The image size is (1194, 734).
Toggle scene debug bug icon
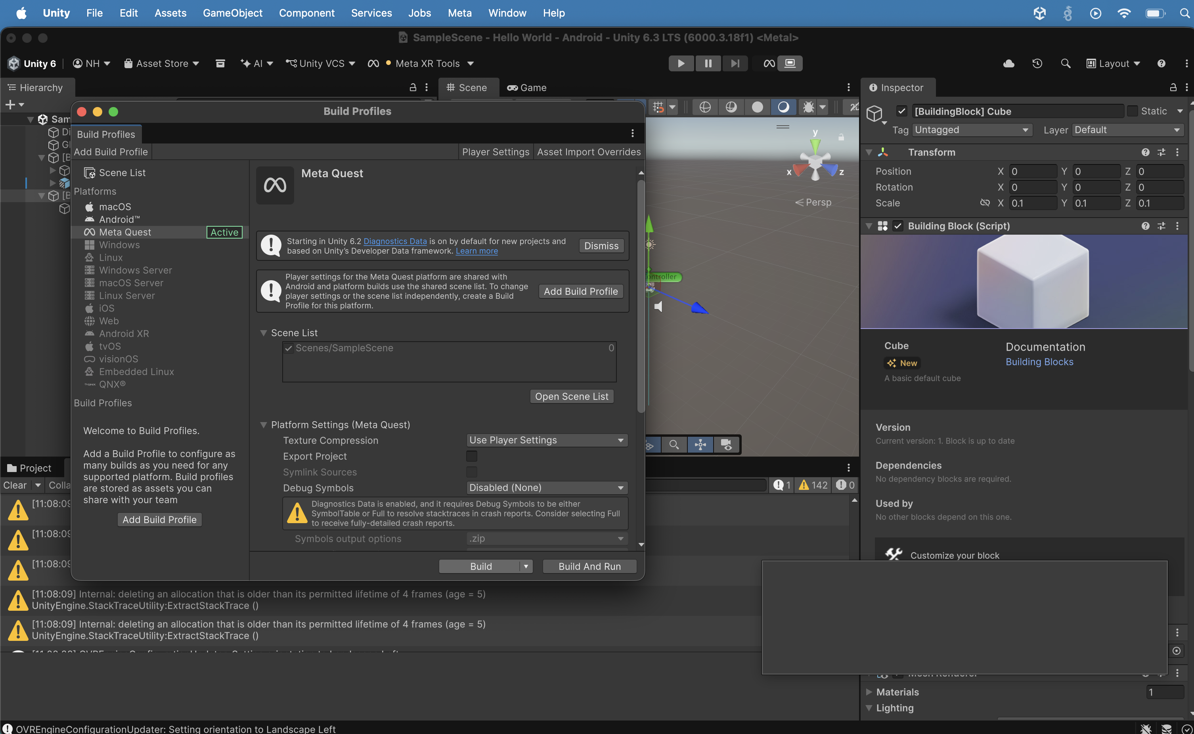(808, 107)
